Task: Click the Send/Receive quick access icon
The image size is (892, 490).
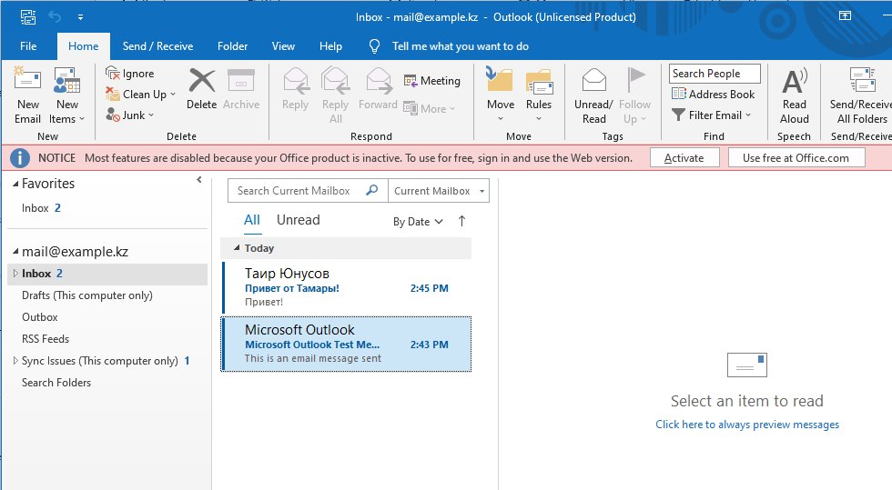Action: click(28, 17)
